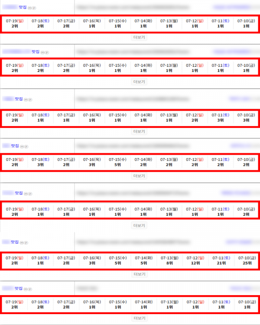Click the 'p' icon in first 맛집 row
The width and height of the screenshot is (260, 325).
click(34, 8)
